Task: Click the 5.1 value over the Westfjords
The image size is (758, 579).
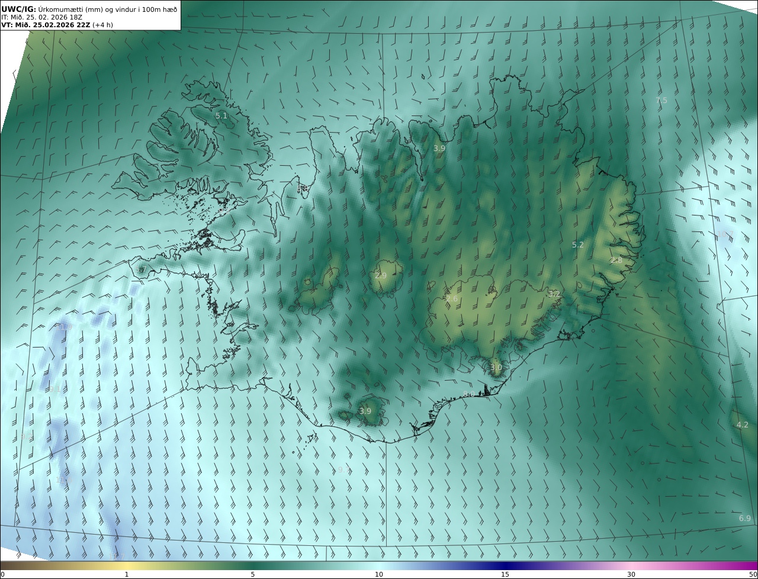Action: tap(221, 116)
